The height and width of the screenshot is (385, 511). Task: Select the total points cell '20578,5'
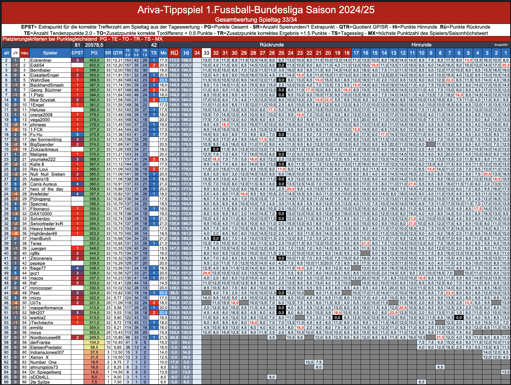94,45
